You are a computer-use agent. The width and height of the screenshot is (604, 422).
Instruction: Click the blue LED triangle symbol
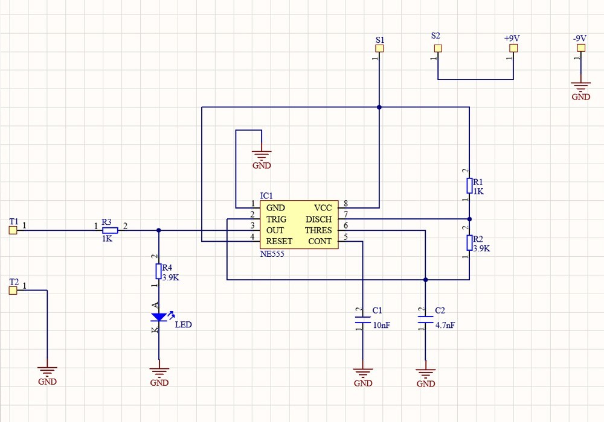[x=159, y=316]
